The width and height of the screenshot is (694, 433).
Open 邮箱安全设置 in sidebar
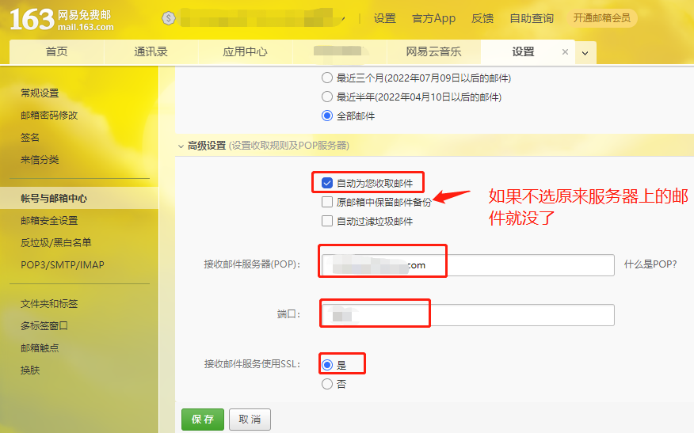(x=49, y=220)
